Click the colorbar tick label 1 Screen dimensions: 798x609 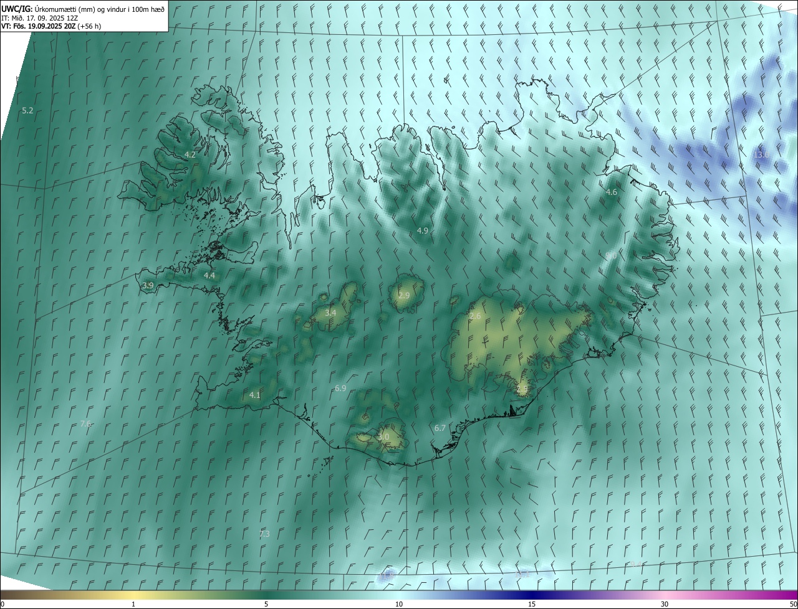(133, 604)
